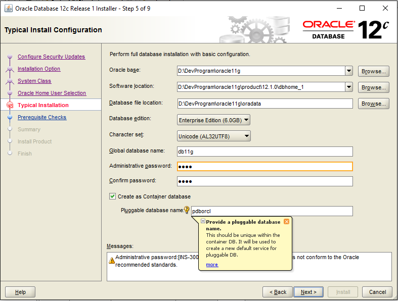This screenshot has width=398, height=301.
Task: Focus the Oracle base path field
Action: click(261, 71)
